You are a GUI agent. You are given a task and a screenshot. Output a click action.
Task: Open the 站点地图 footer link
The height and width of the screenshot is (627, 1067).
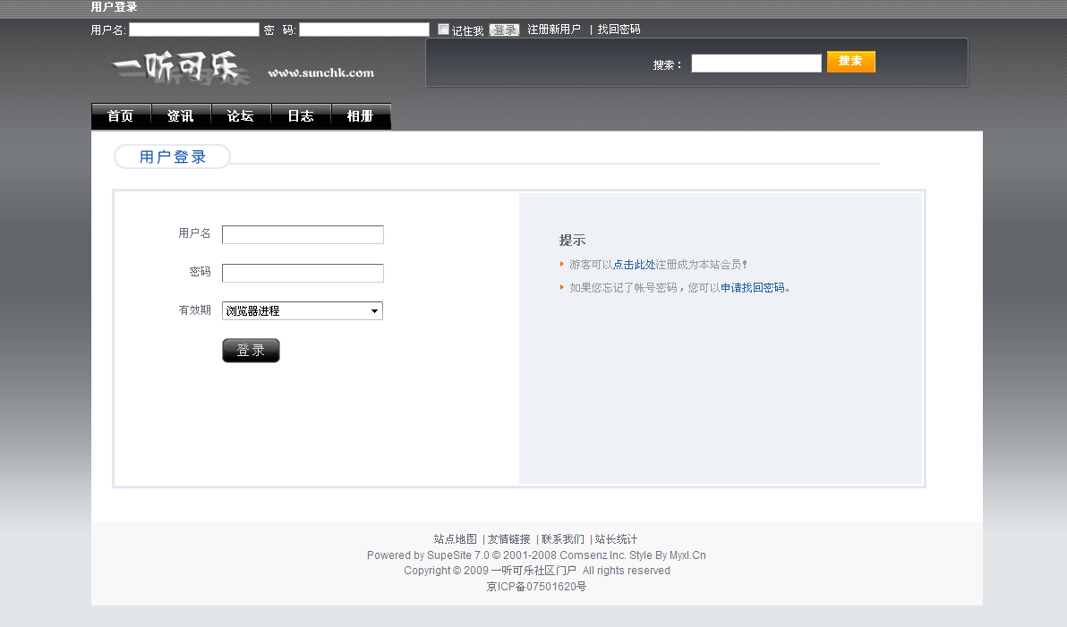tap(456, 539)
